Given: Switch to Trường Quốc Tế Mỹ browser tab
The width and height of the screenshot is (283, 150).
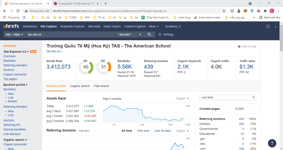Looking at the screenshot, I should (x=77, y=4).
